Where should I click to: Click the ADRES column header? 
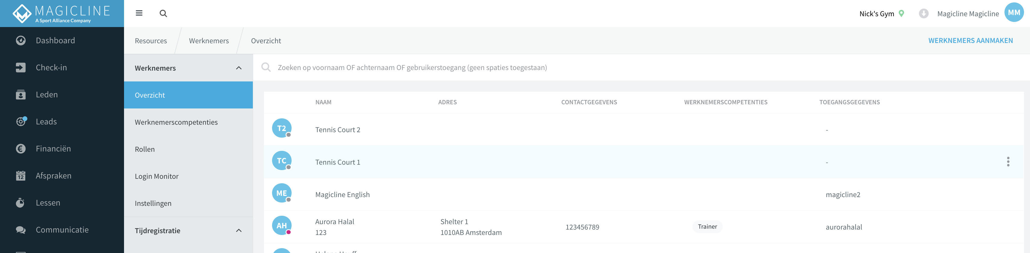tap(447, 102)
